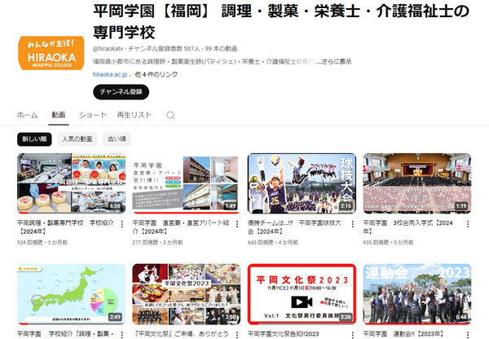Expand description with ...さらに表示
This screenshot has width=489, height=339.
(x=333, y=62)
